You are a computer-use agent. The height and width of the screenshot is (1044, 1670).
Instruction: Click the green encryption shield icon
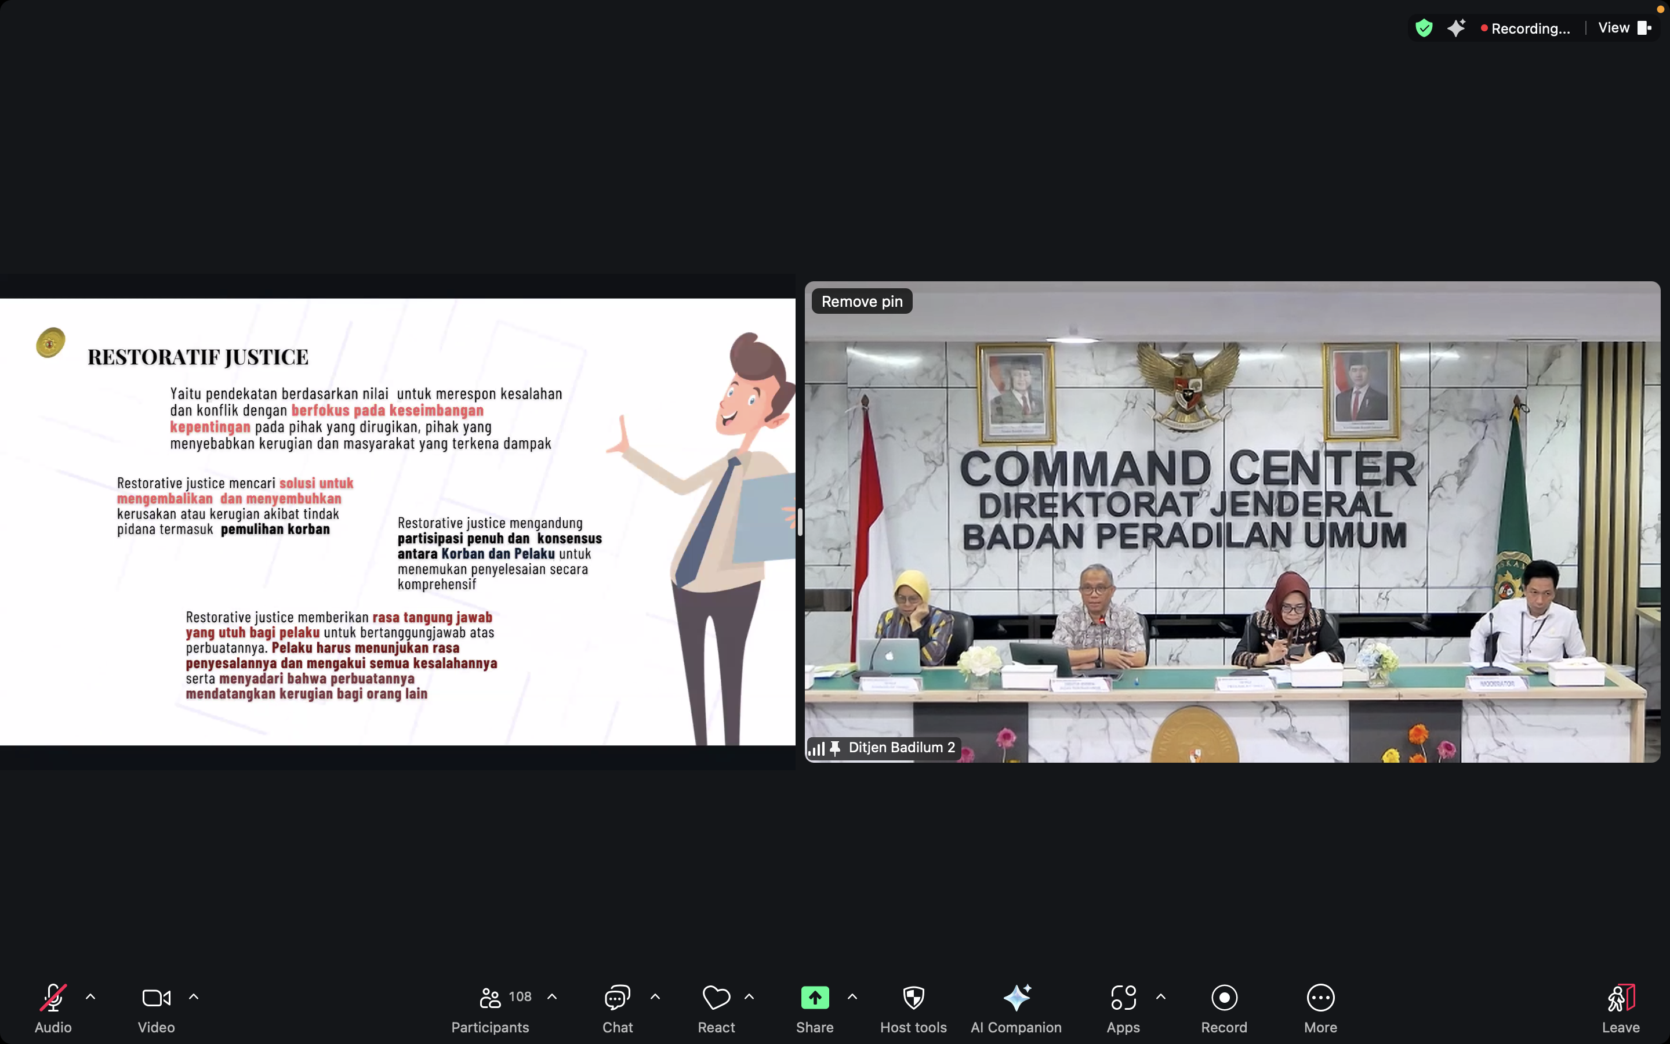[x=1424, y=28]
